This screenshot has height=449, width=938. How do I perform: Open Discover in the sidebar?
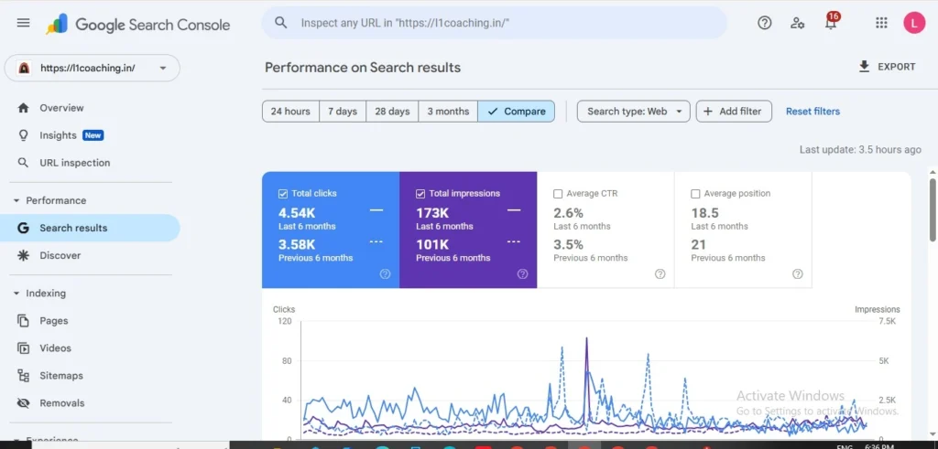(90, 255)
